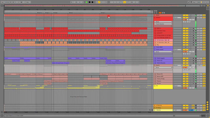Click Drop Files and Devices Here area
The height and width of the screenshot is (118, 210).
pos(79,97)
